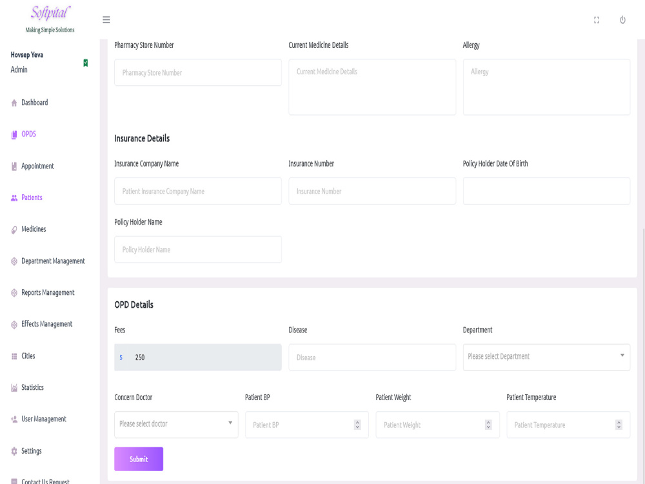
Task: Submit the OPD form
Action: [139, 459]
